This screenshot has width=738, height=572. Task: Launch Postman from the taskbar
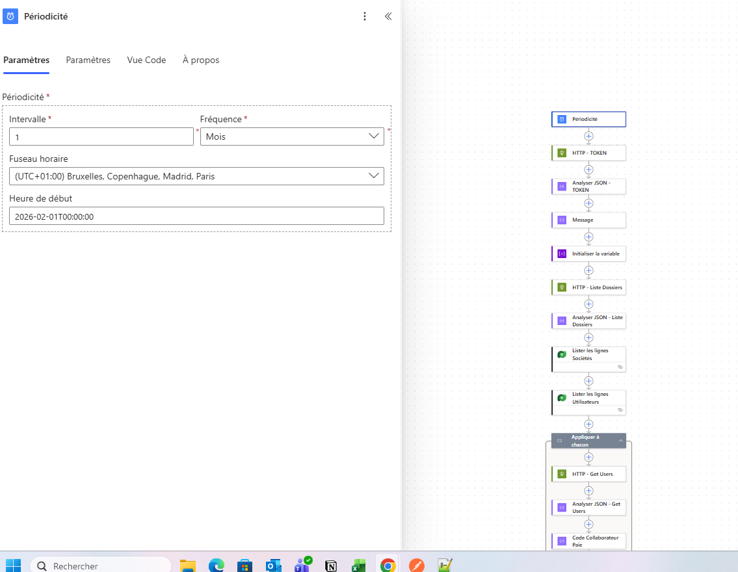[x=417, y=565]
